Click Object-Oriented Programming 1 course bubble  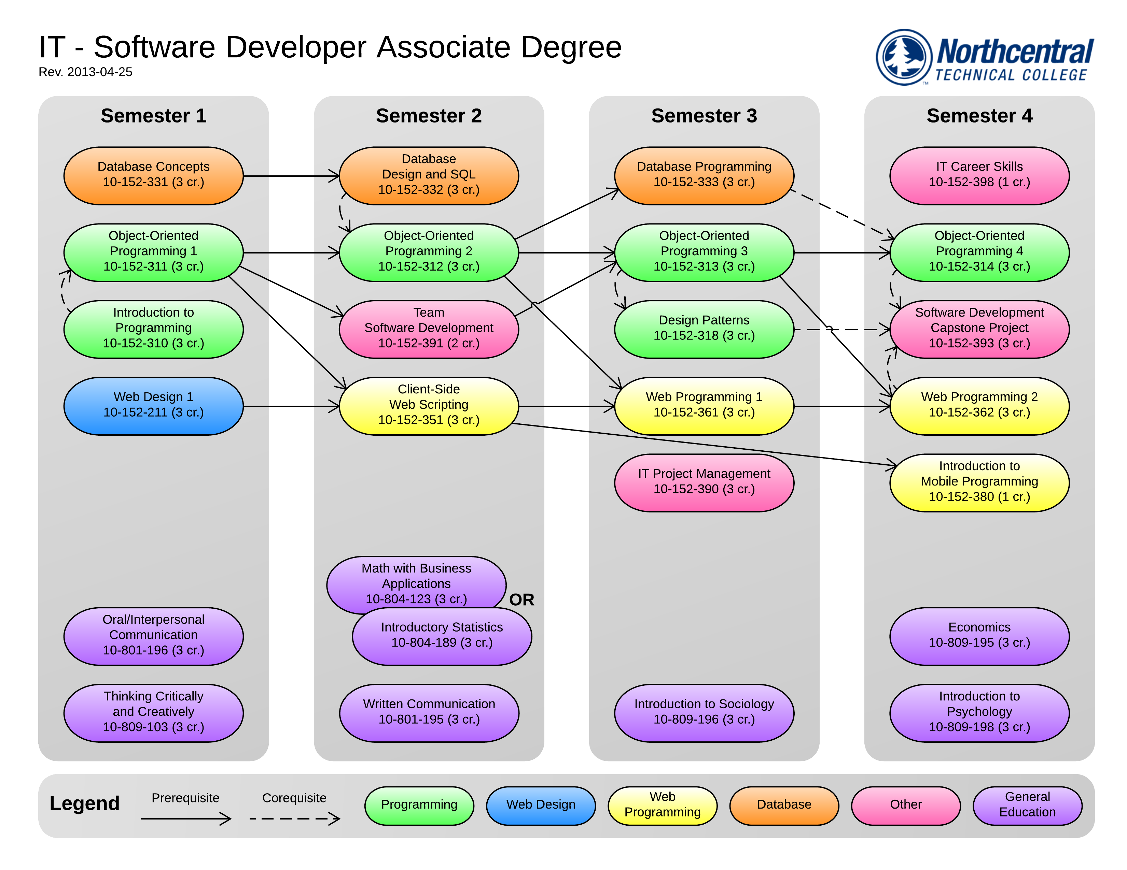click(x=153, y=252)
